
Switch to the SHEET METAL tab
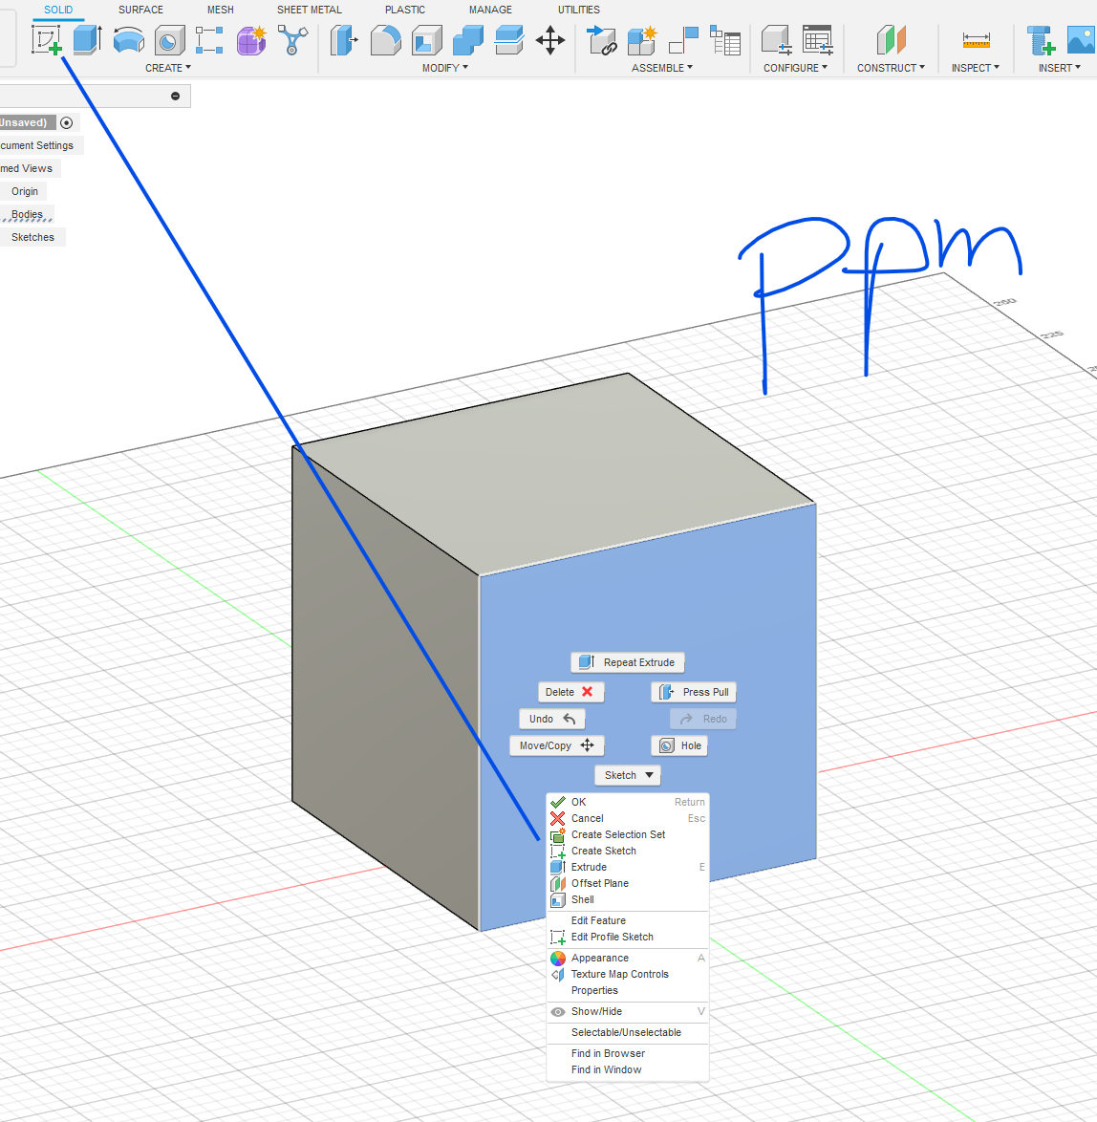(309, 10)
